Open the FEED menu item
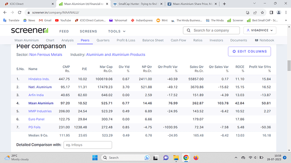This screenshot has width=291, height=163. point(64,31)
